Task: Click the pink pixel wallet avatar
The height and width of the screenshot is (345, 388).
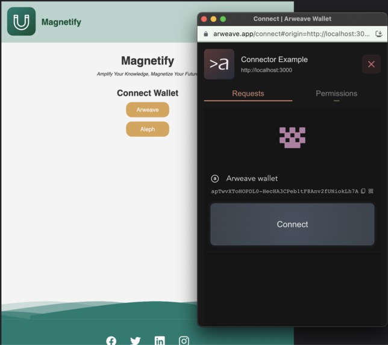Action: [292, 137]
